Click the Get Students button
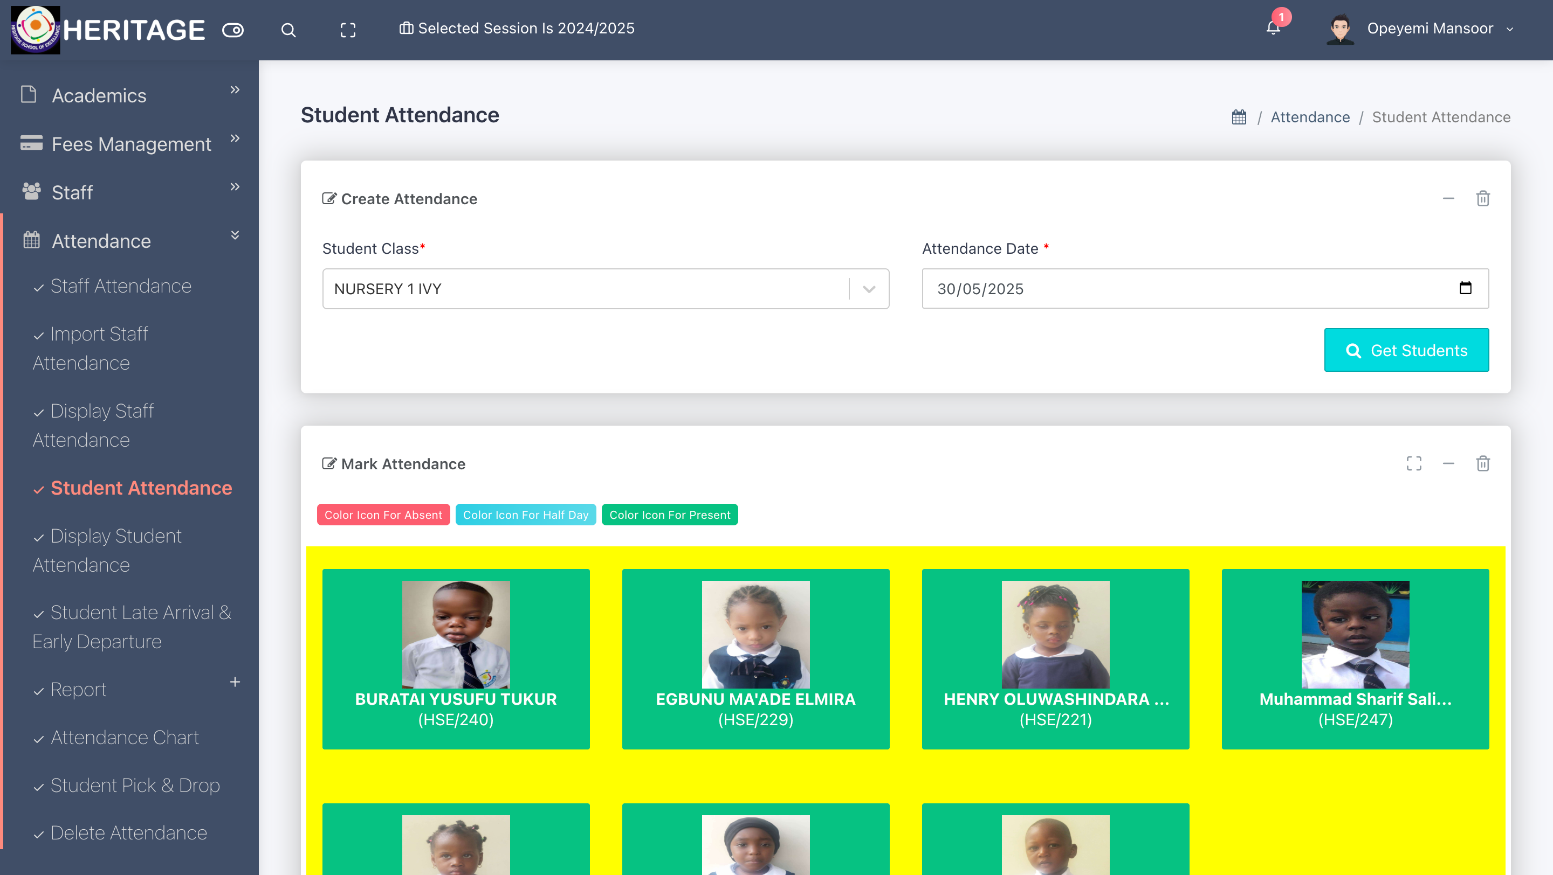 (x=1406, y=350)
